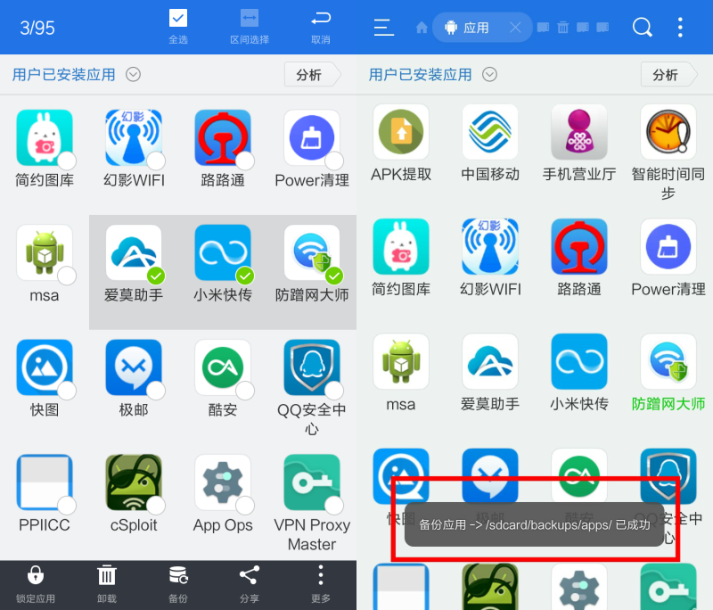
Task: Click the 3/95 selection counter
Action: pyautogui.click(x=37, y=28)
